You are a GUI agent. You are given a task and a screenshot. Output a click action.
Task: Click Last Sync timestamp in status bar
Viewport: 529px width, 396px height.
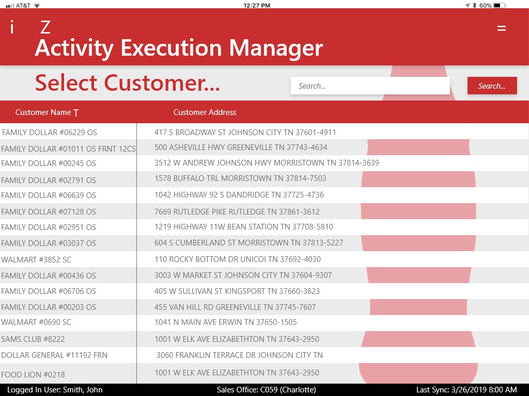point(466,390)
